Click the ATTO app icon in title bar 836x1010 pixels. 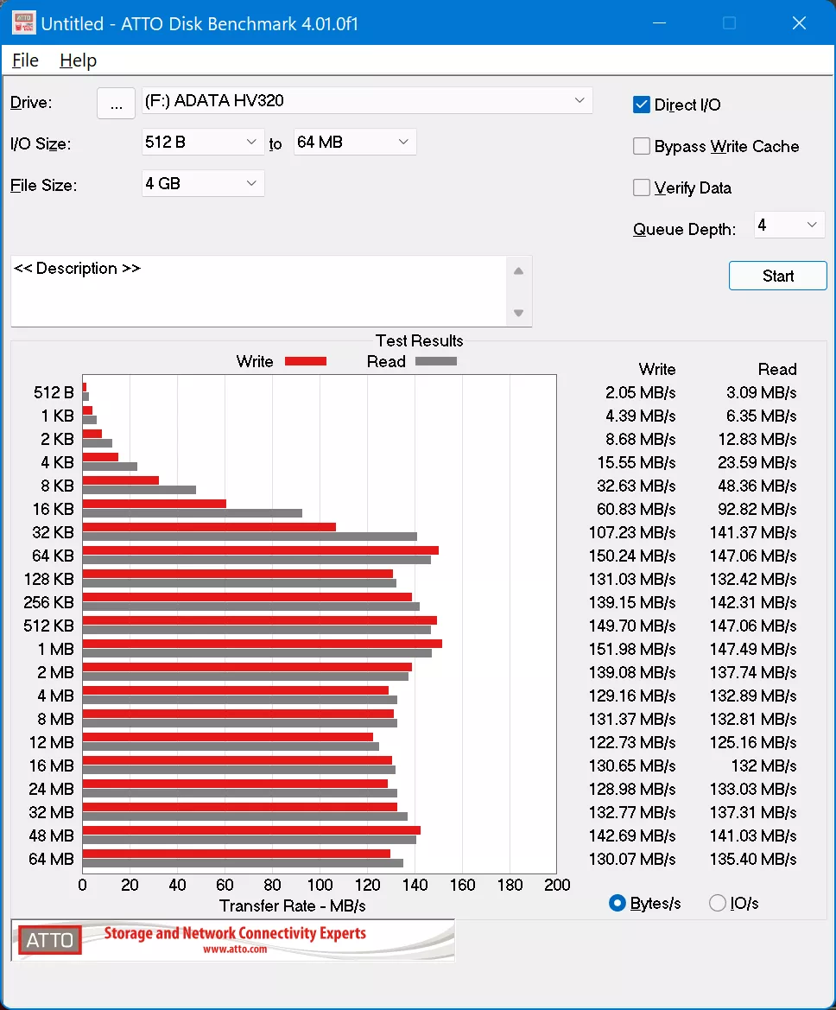point(24,23)
